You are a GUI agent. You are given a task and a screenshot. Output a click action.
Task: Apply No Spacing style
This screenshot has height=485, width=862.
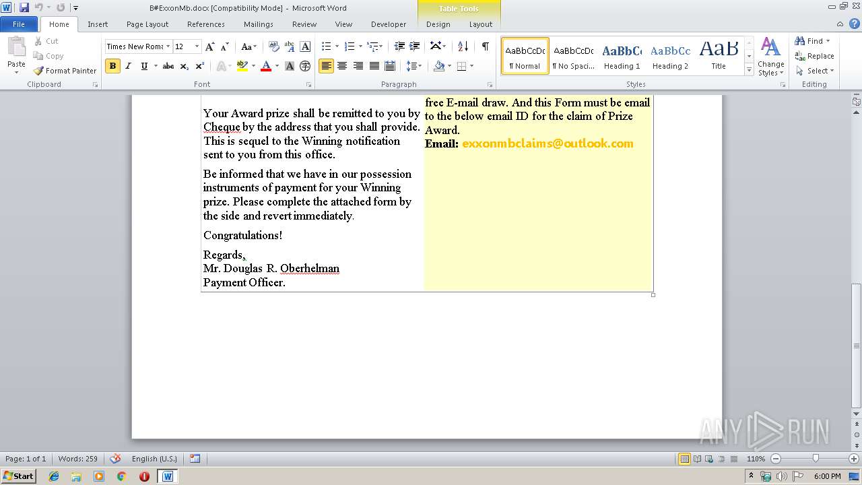(x=573, y=56)
